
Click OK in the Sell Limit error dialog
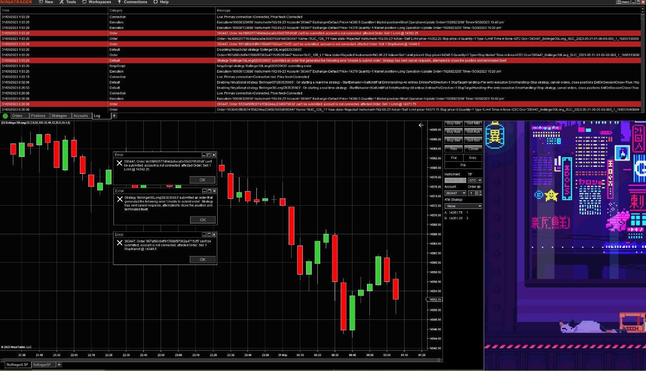click(x=202, y=180)
